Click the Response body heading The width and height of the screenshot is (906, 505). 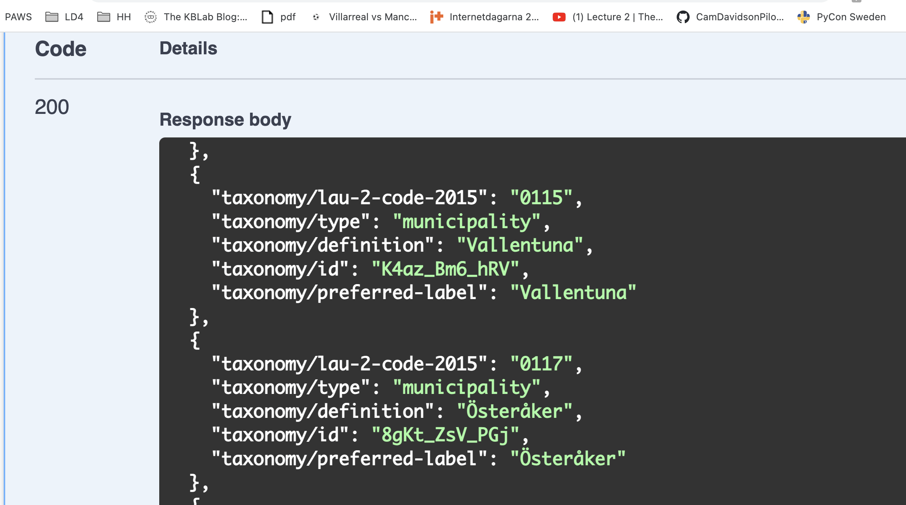click(x=225, y=120)
